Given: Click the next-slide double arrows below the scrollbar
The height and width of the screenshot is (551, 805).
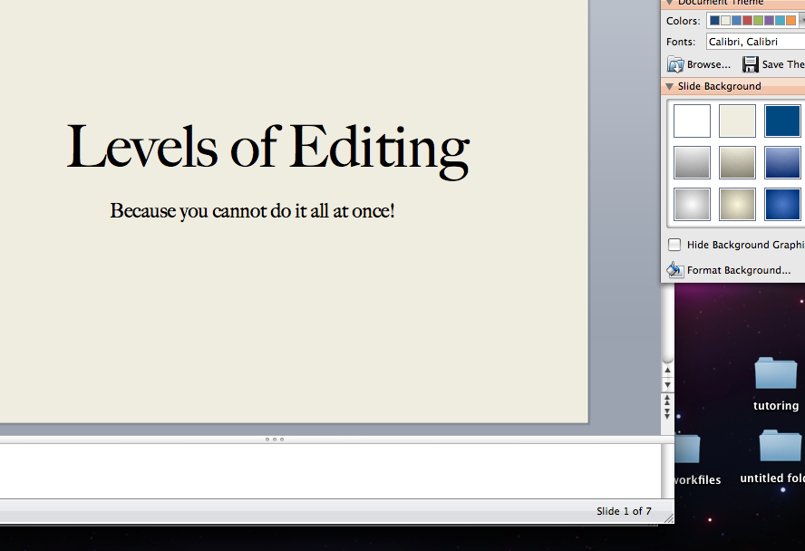Looking at the screenshot, I should pos(667,412).
